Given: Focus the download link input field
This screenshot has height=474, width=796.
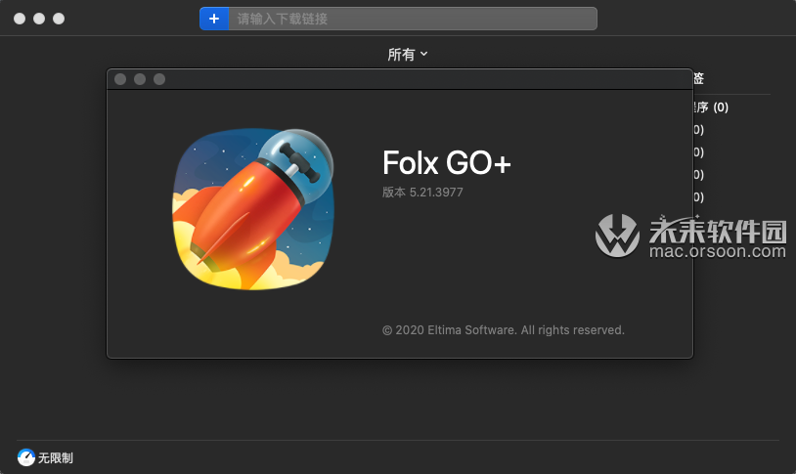Looking at the screenshot, I should pos(413,19).
